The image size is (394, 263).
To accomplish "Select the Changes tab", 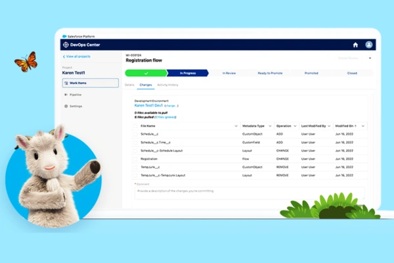I will pyautogui.click(x=146, y=85).
